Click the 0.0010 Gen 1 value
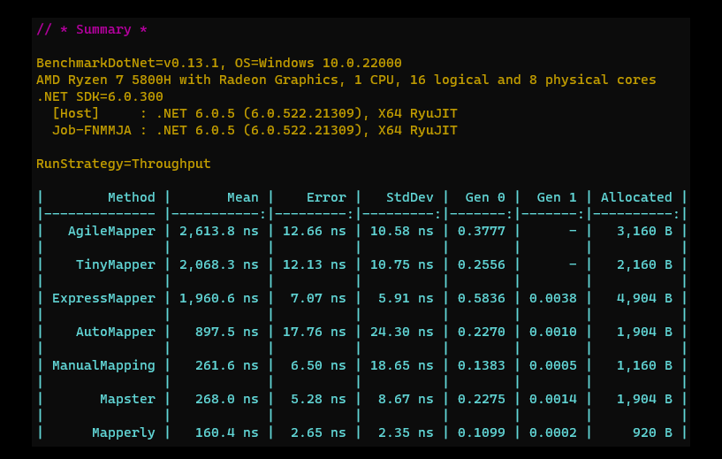The image size is (722, 459). (x=552, y=332)
